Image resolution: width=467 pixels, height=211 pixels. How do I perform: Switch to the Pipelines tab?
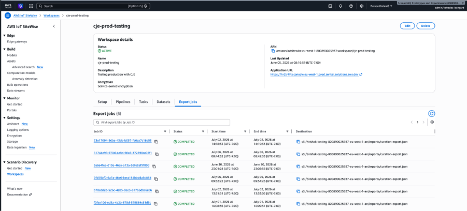[123, 102]
